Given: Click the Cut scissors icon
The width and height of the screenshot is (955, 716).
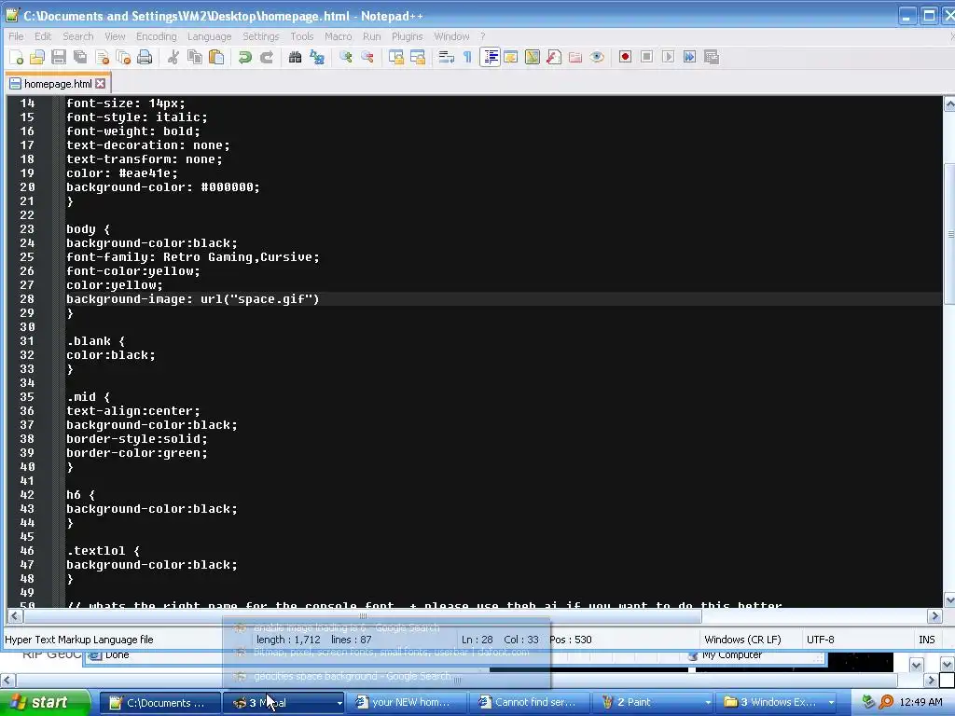Looking at the screenshot, I should tap(173, 57).
